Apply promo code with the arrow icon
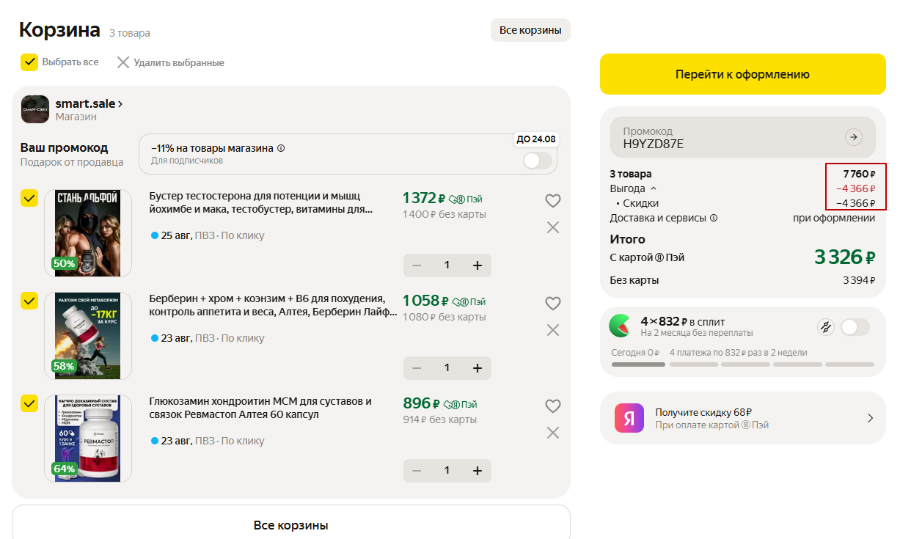The image size is (900, 539). click(x=853, y=137)
